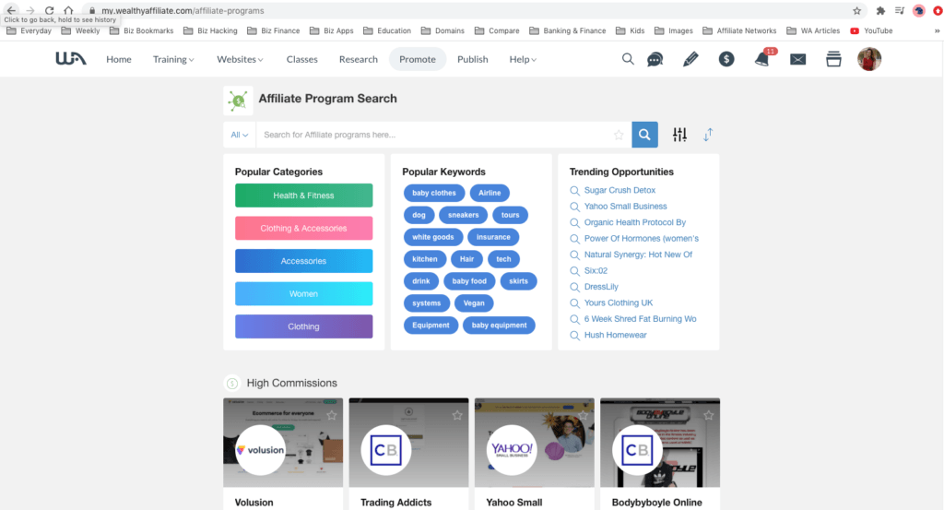Viewport: 944px width, 510px height.
Task: Open the All category dropdown
Action: (x=240, y=135)
